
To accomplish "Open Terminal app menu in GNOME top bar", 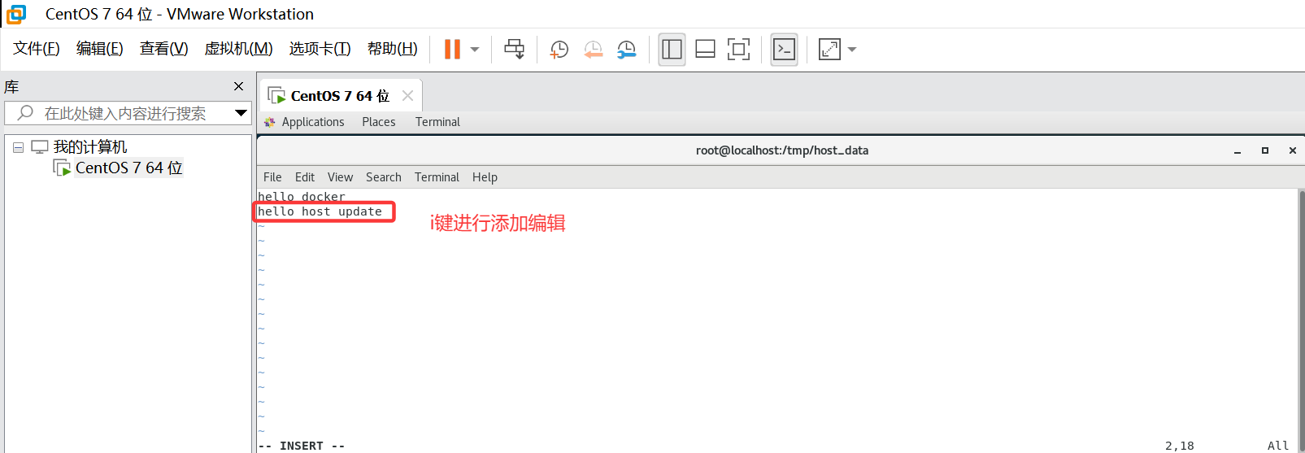I will 437,122.
